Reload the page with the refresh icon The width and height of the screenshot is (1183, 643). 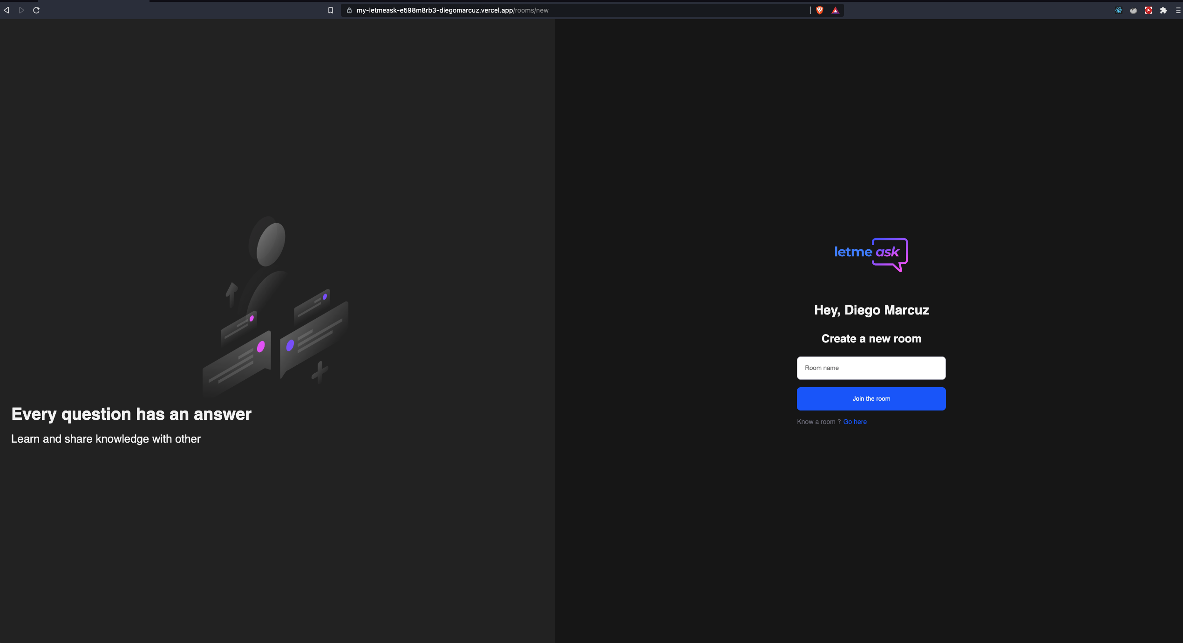(36, 10)
